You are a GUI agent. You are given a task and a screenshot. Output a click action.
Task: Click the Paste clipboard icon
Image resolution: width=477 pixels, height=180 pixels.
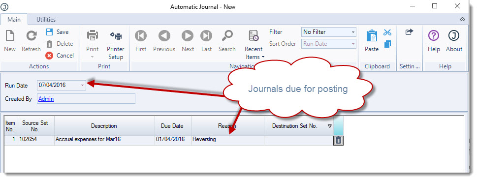pyautogui.click(x=372, y=36)
